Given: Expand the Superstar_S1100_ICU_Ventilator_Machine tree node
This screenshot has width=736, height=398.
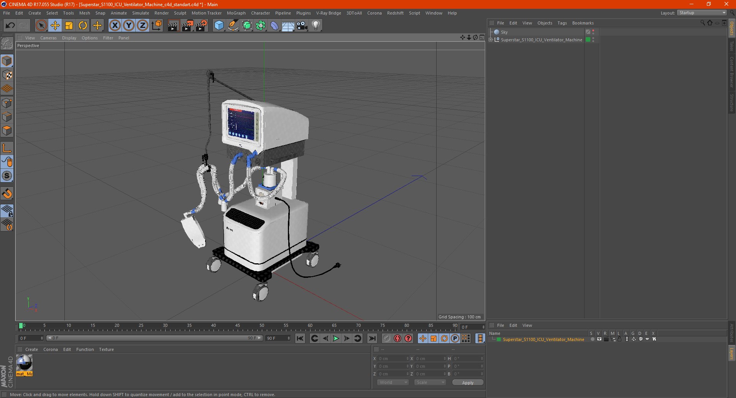Looking at the screenshot, I should pyautogui.click(x=491, y=40).
